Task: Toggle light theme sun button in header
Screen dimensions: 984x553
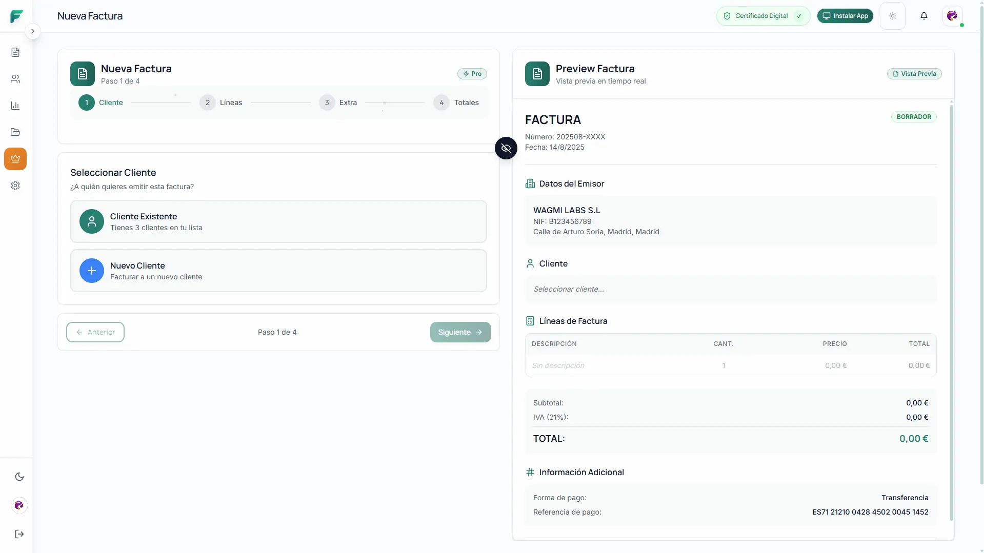Action: pos(892,16)
